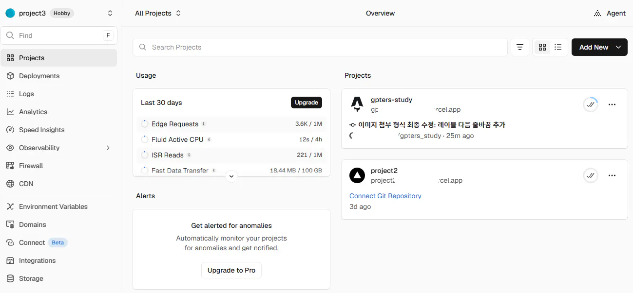Click the Environment Variables icon
Viewport: 633px width, 293px height.
[x=10, y=207]
